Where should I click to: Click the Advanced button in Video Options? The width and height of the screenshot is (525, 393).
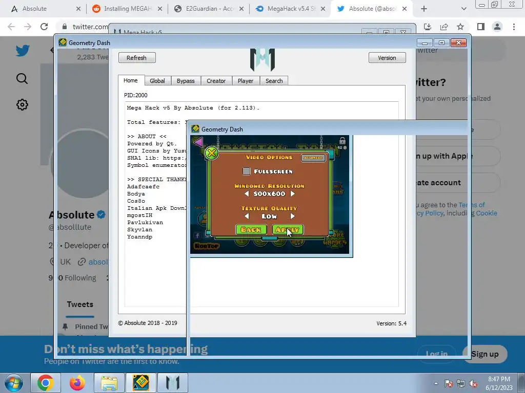(x=313, y=158)
